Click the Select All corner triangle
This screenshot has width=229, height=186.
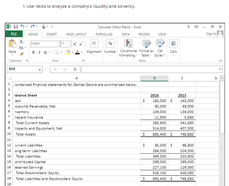pyautogui.click(x=10, y=79)
